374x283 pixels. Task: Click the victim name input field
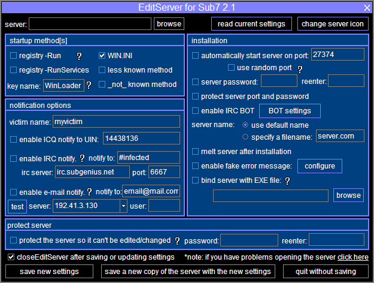tap(116, 122)
